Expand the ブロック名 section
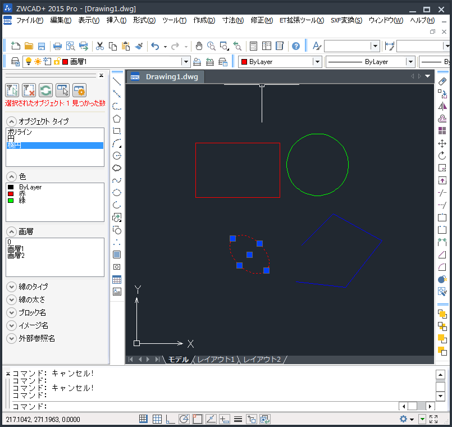This screenshot has width=452, height=427. pos(11,312)
